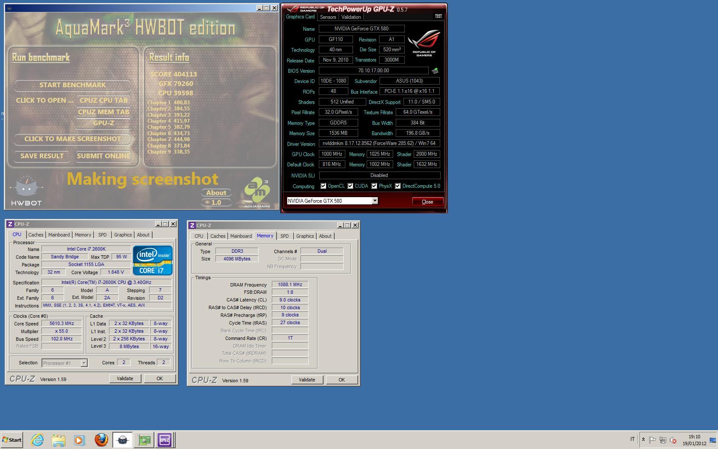
Task: Open the CPU tab in CPU-Z Memory window
Action: click(199, 236)
